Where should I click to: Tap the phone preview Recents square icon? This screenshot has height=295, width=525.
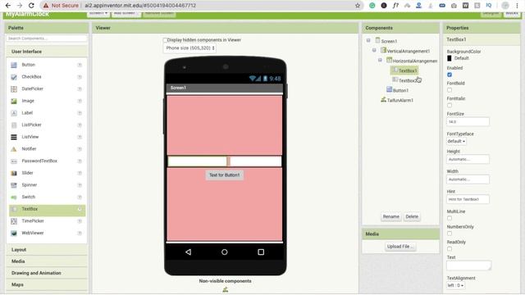coord(261,252)
